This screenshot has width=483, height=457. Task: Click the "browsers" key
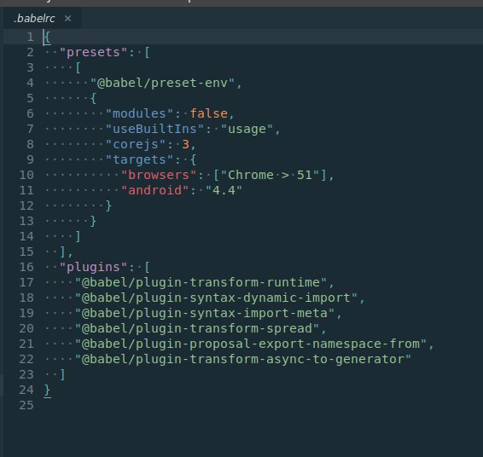coord(159,175)
